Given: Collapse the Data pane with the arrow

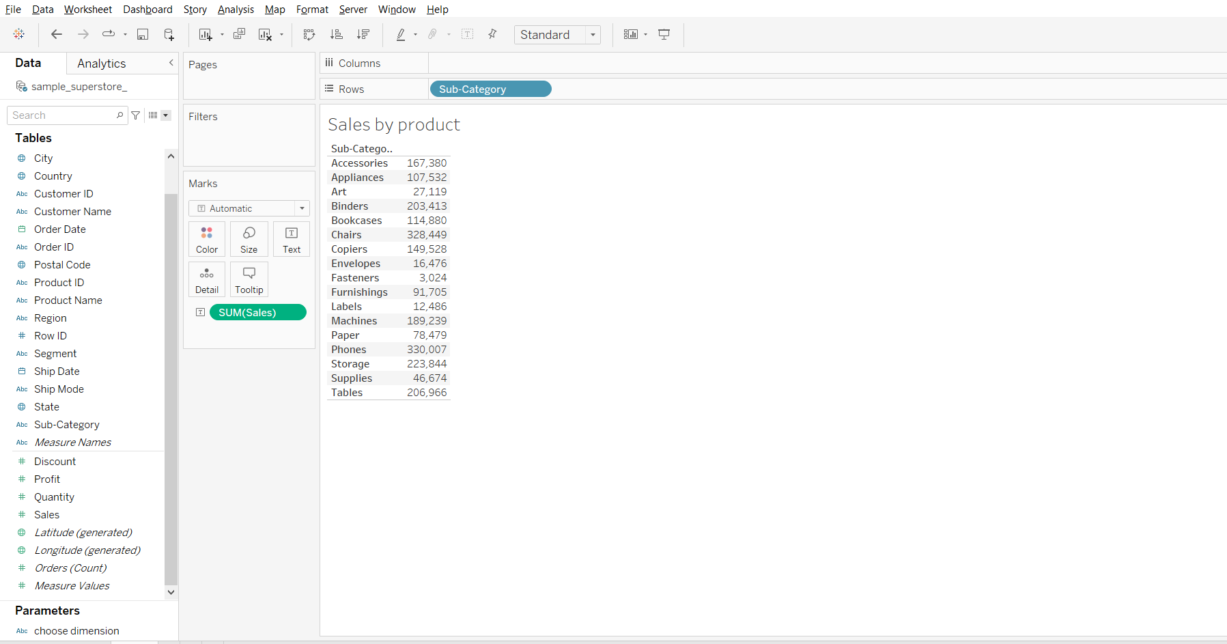Looking at the screenshot, I should point(171,63).
